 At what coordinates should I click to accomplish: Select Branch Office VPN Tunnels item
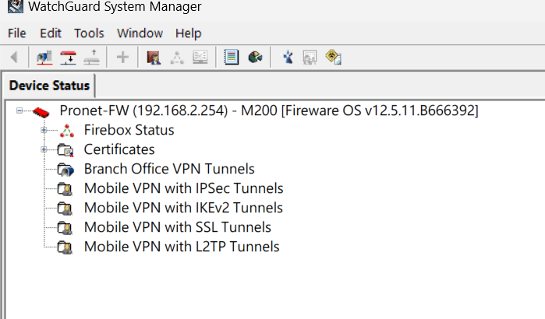tap(169, 169)
